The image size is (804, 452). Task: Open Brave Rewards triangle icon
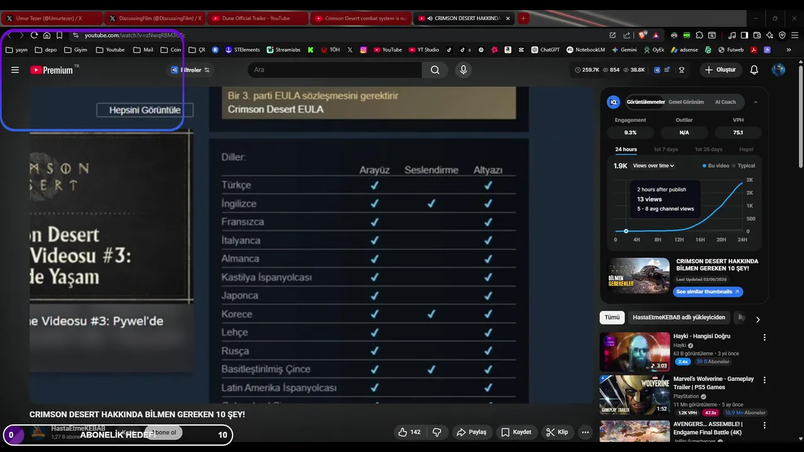(x=655, y=35)
